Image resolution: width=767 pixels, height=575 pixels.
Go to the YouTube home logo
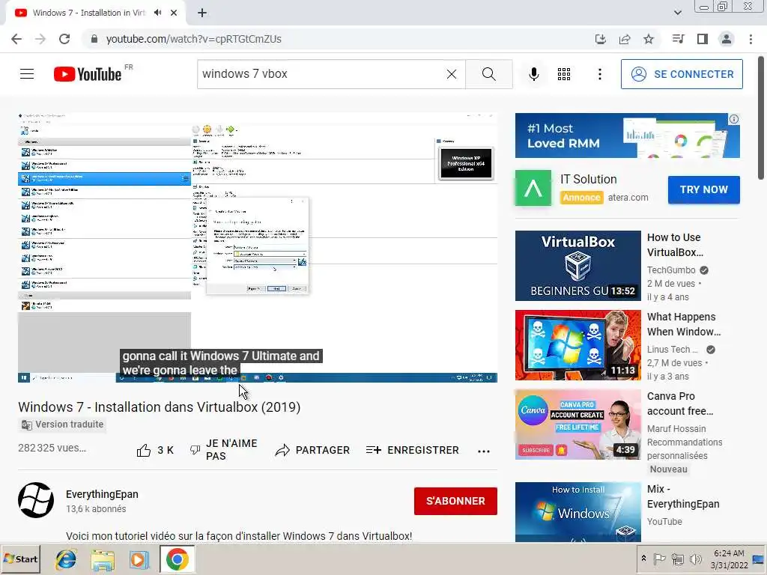point(88,74)
